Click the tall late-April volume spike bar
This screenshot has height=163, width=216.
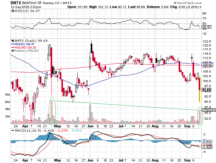52,112
